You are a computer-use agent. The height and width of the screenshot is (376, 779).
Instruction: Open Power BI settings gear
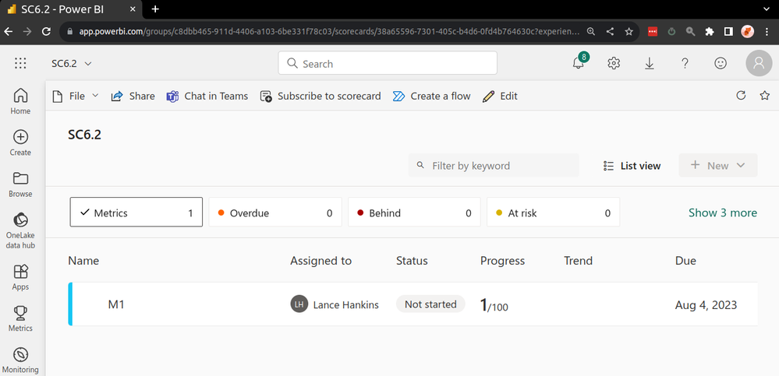tap(614, 64)
